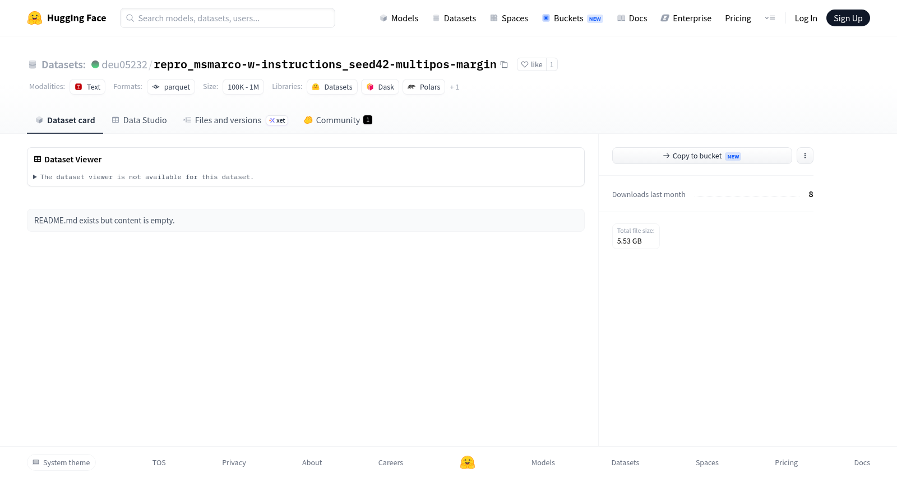Click the Docs book icon in the top navigation

tap(621, 18)
